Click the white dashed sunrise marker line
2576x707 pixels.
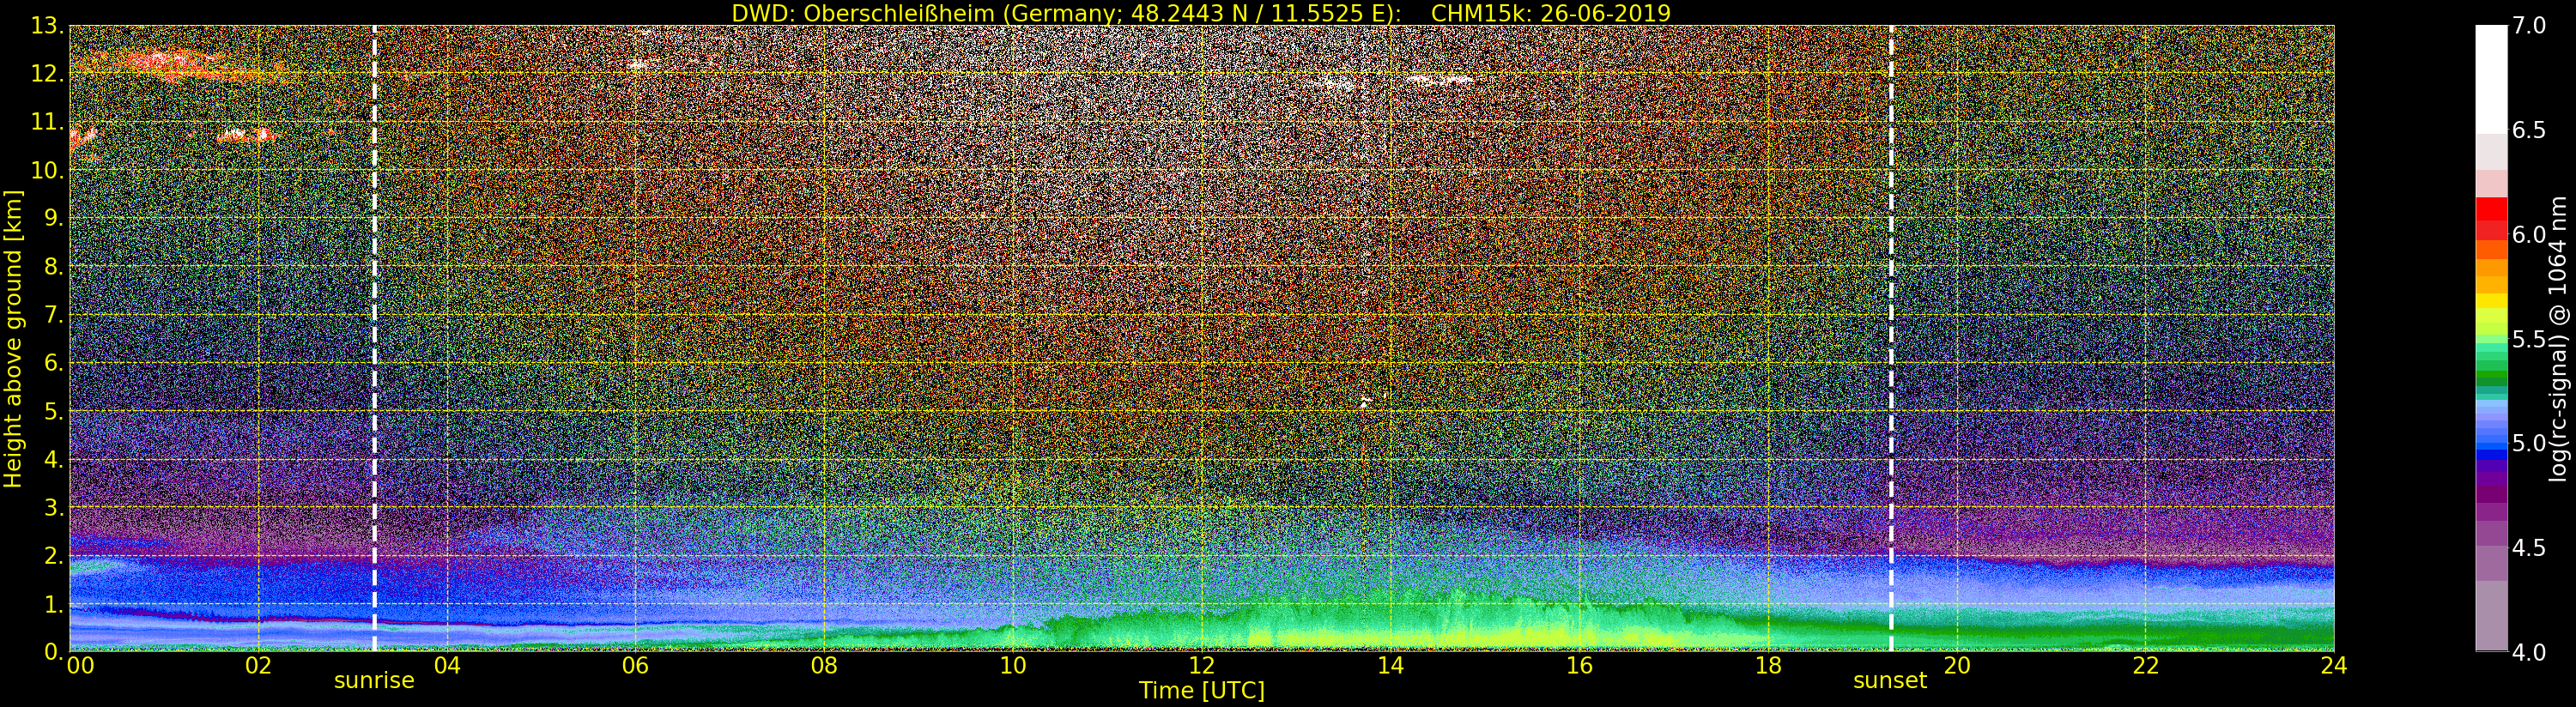click(375, 338)
